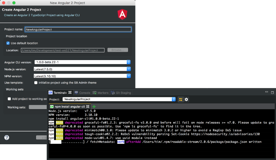Uncheck Use default location
276x160 pixels.
pyautogui.click(x=8, y=43)
